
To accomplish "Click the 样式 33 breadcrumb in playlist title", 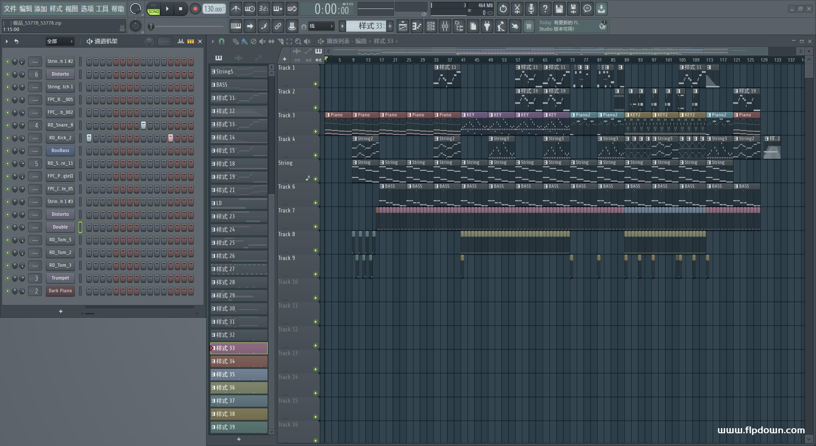I will point(383,41).
